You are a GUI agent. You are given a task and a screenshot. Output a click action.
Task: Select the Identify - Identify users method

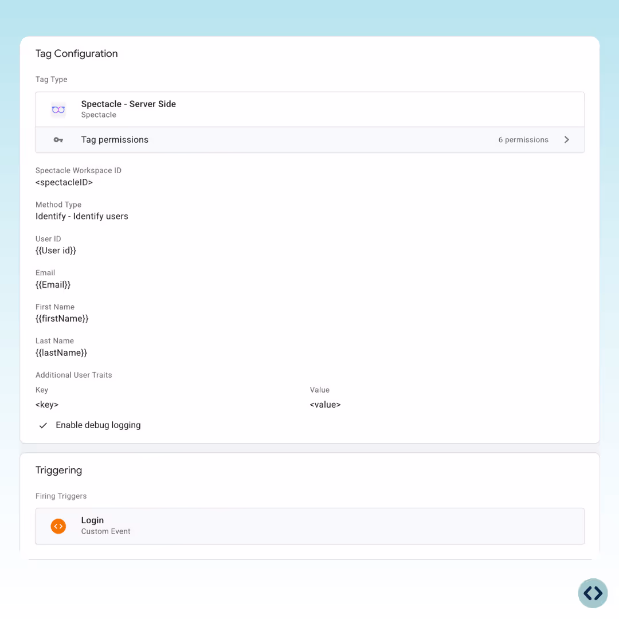point(82,216)
